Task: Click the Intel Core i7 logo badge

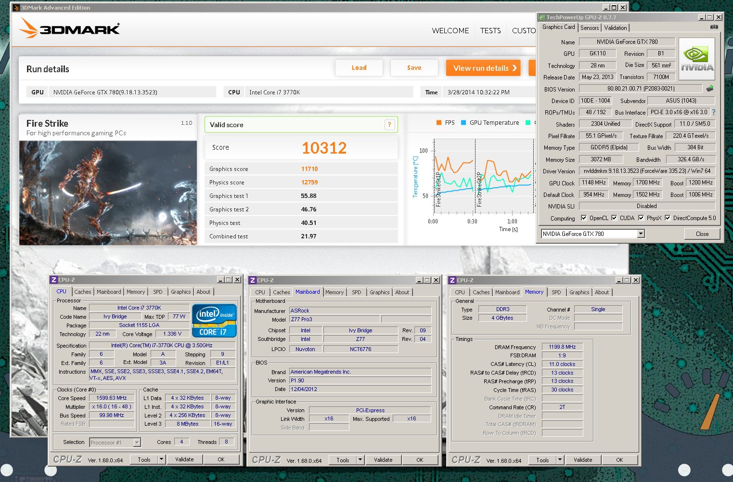Action: [214, 320]
